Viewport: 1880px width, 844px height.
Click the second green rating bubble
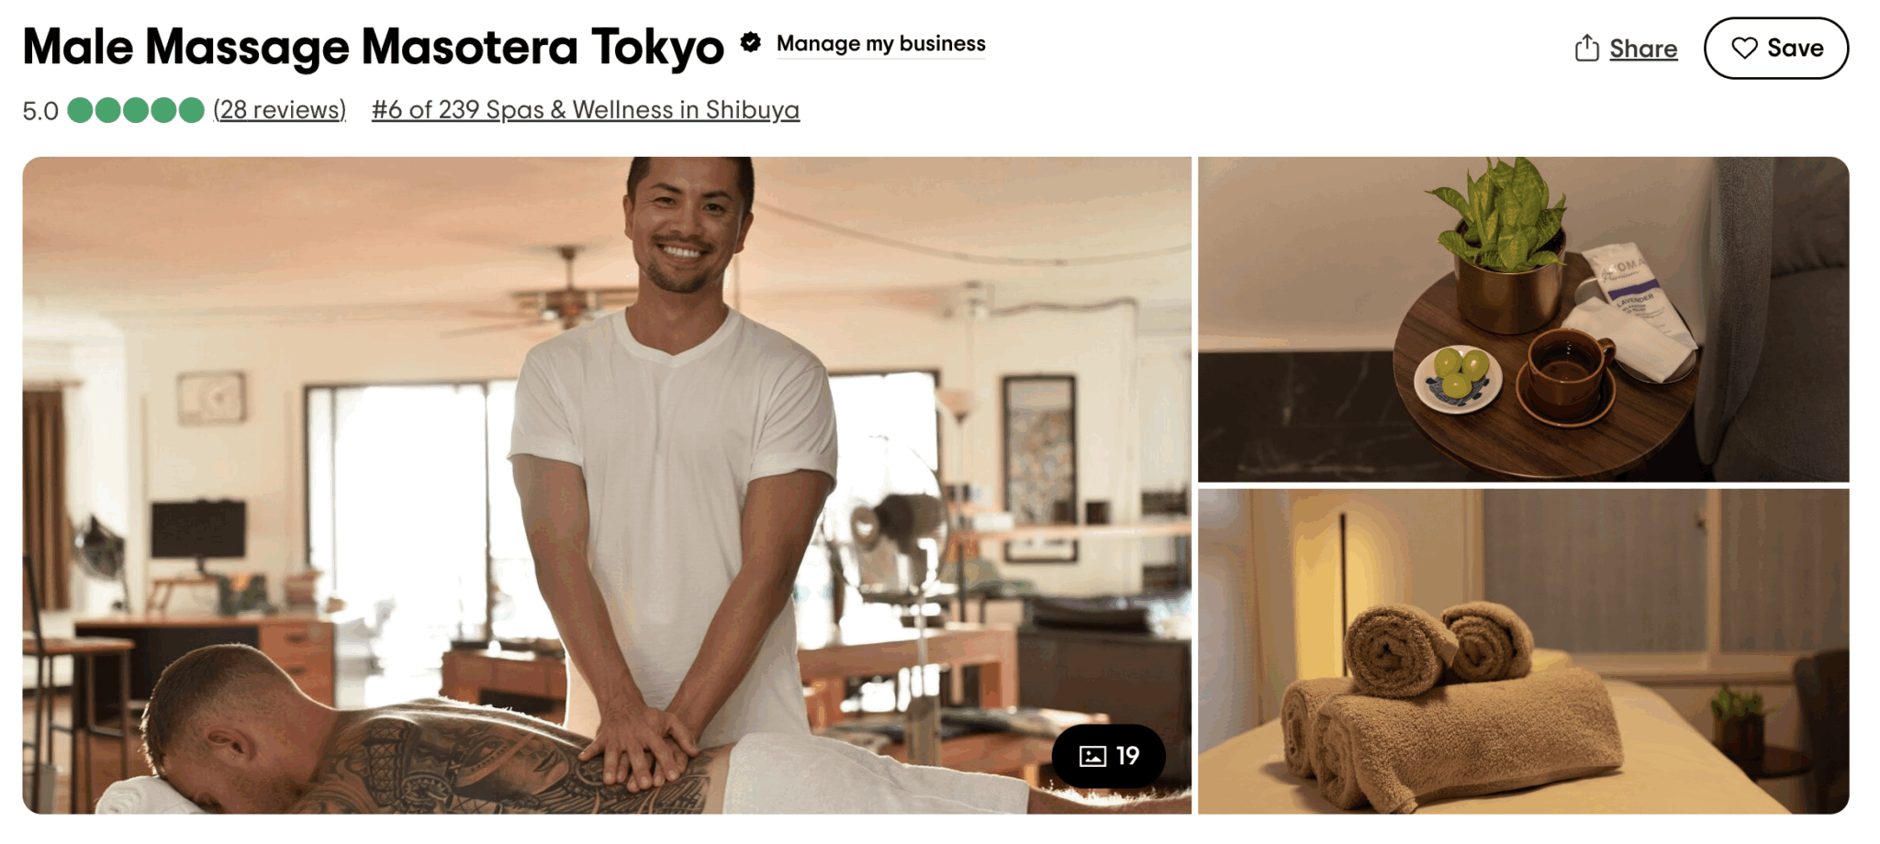[x=108, y=110]
